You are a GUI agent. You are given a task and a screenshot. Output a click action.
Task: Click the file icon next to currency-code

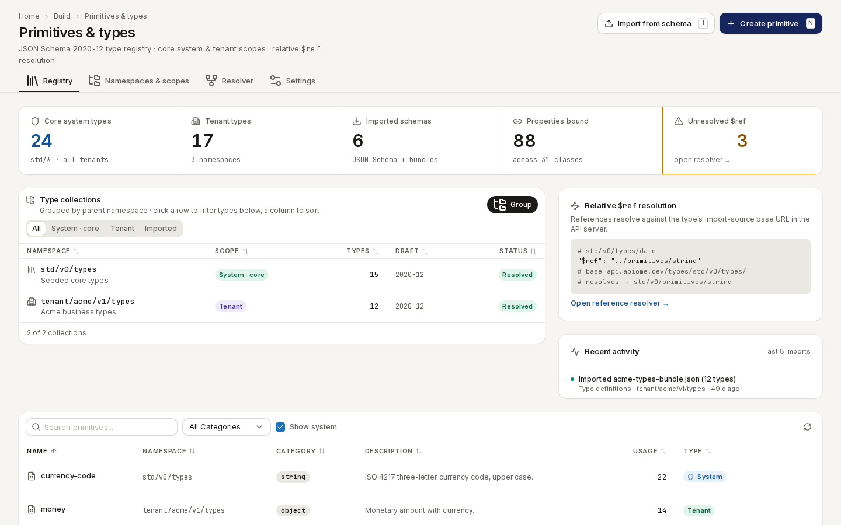click(x=32, y=476)
